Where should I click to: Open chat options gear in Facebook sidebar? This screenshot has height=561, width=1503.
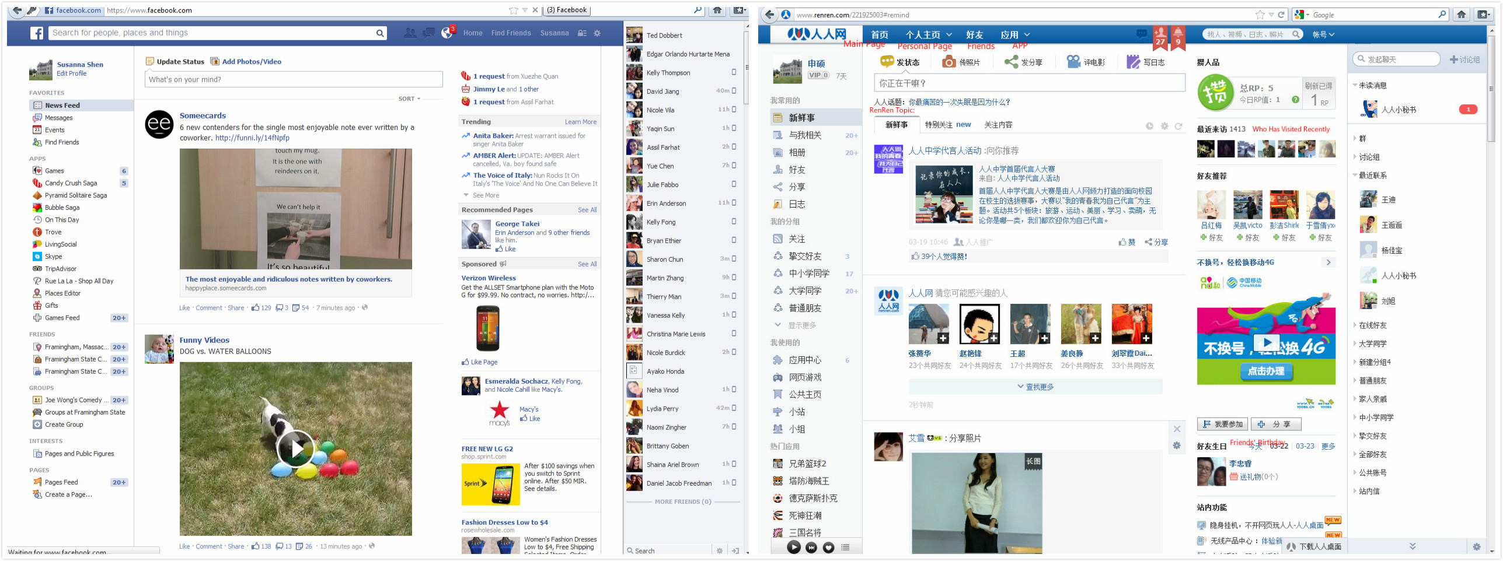click(719, 551)
